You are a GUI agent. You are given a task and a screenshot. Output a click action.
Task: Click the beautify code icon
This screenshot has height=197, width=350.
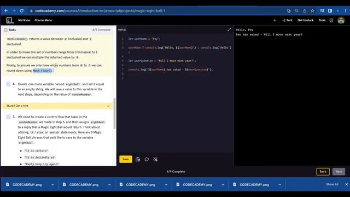pos(155,159)
